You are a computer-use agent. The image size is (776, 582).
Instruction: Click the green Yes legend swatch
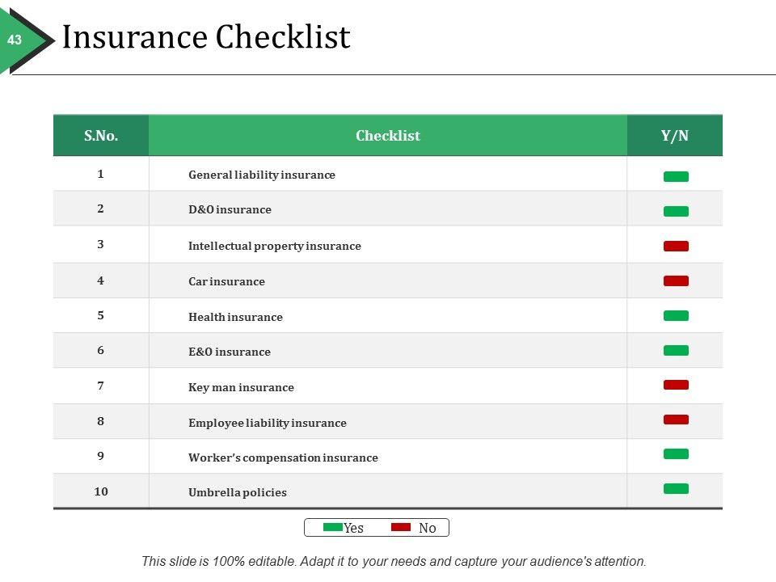[x=333, y=527]
